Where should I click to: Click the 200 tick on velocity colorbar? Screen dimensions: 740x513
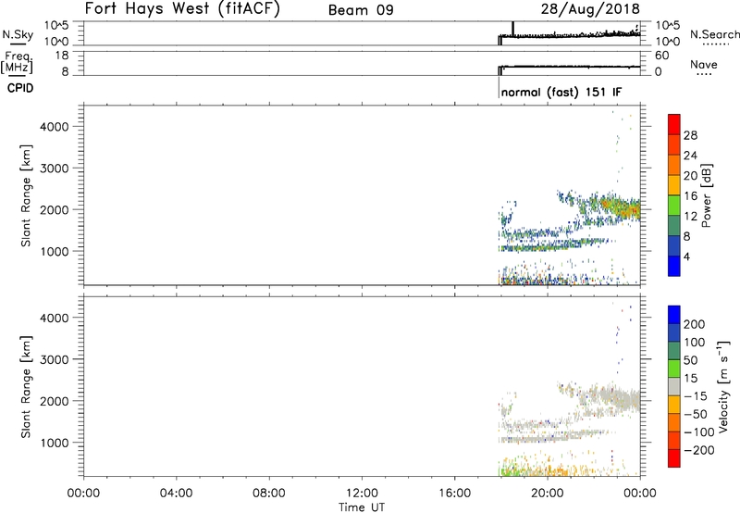pyautogui.click(x=695, y=324)
